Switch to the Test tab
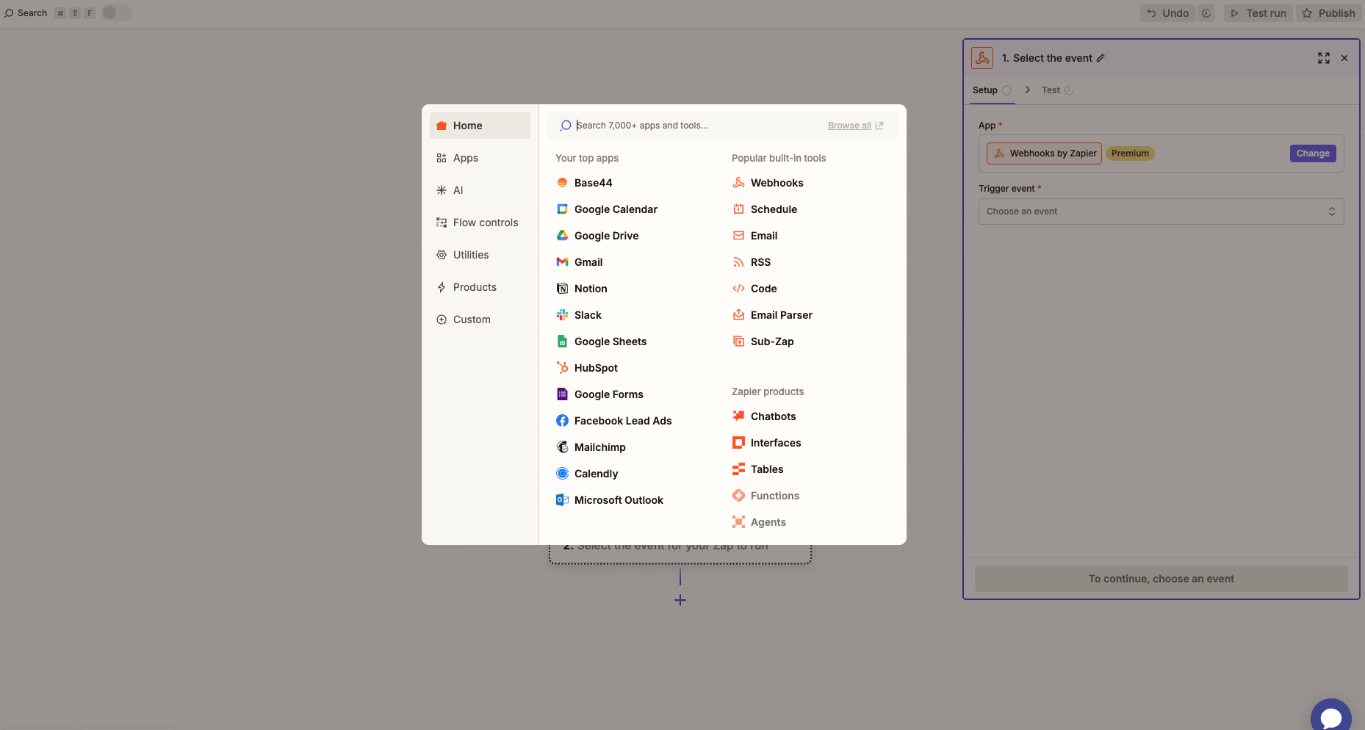Screen dimensions: 1365x730 1050,90
